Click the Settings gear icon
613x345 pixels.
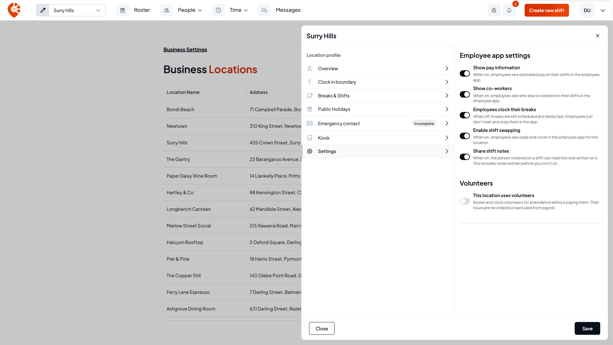click(310, 151)
